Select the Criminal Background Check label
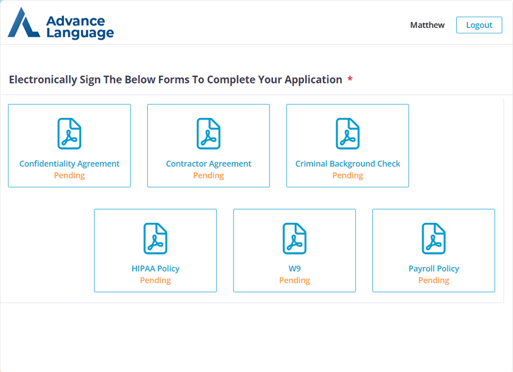 pos(347,163)
